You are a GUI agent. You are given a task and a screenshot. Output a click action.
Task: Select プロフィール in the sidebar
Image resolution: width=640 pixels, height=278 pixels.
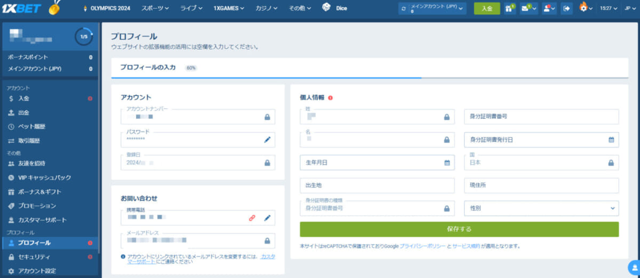click(50, 243)
